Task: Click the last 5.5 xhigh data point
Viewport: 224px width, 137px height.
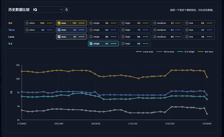Action: pos(207,99)
